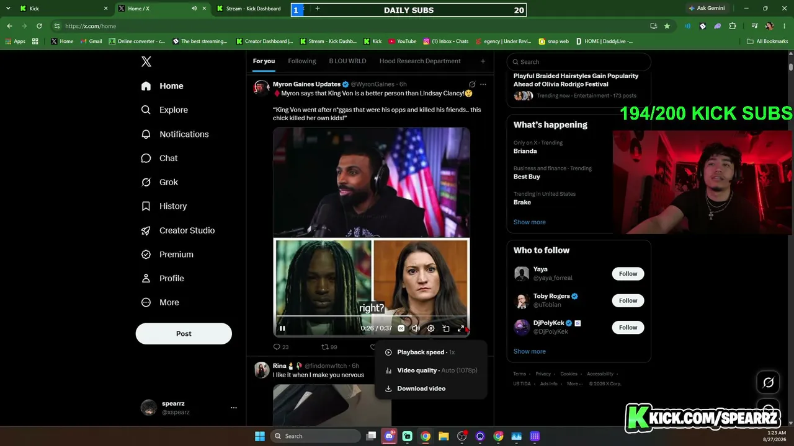Click the plus icon beside timeline tabs
Screen dimensions: 794x446
[483, 61]
